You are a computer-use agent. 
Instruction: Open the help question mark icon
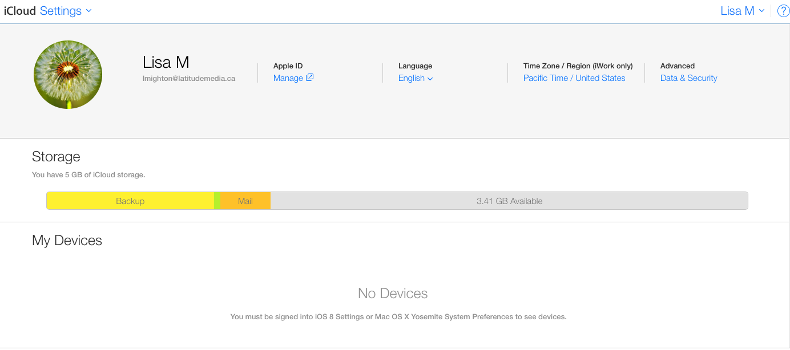[783, 11]
